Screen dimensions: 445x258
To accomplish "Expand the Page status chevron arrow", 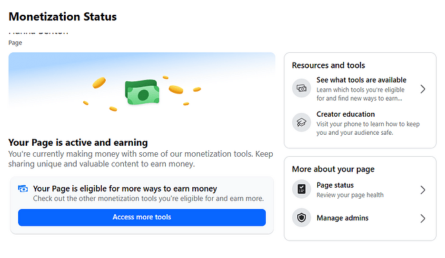I will [422, 190].
